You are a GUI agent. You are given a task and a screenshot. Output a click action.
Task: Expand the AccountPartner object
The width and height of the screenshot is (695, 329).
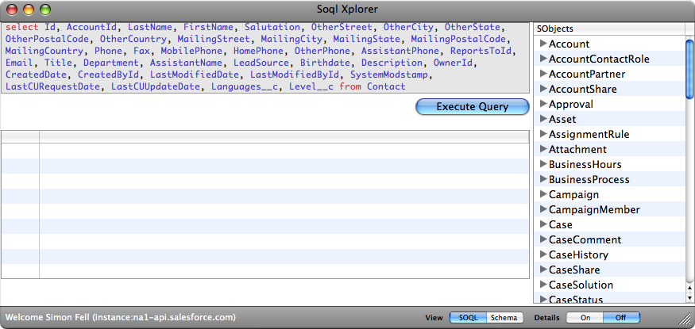coord(543,74)
